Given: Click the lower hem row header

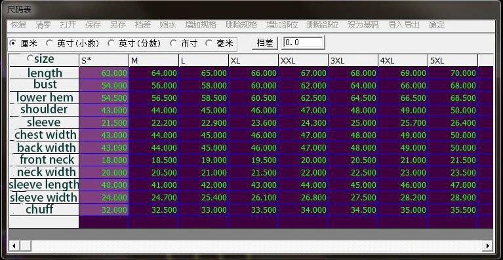Looking at the screenshot, I should click(45, 98).
